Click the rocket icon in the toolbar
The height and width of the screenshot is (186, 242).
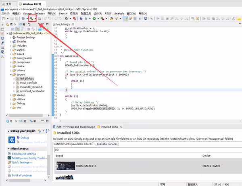(117, 19)
